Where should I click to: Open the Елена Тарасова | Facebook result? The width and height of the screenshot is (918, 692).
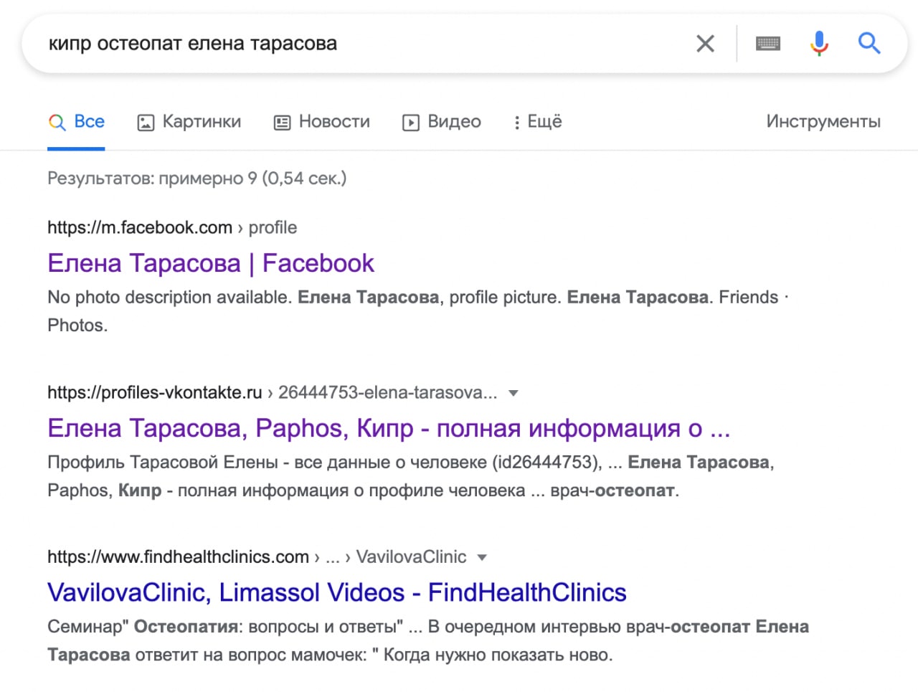[210, 263]
